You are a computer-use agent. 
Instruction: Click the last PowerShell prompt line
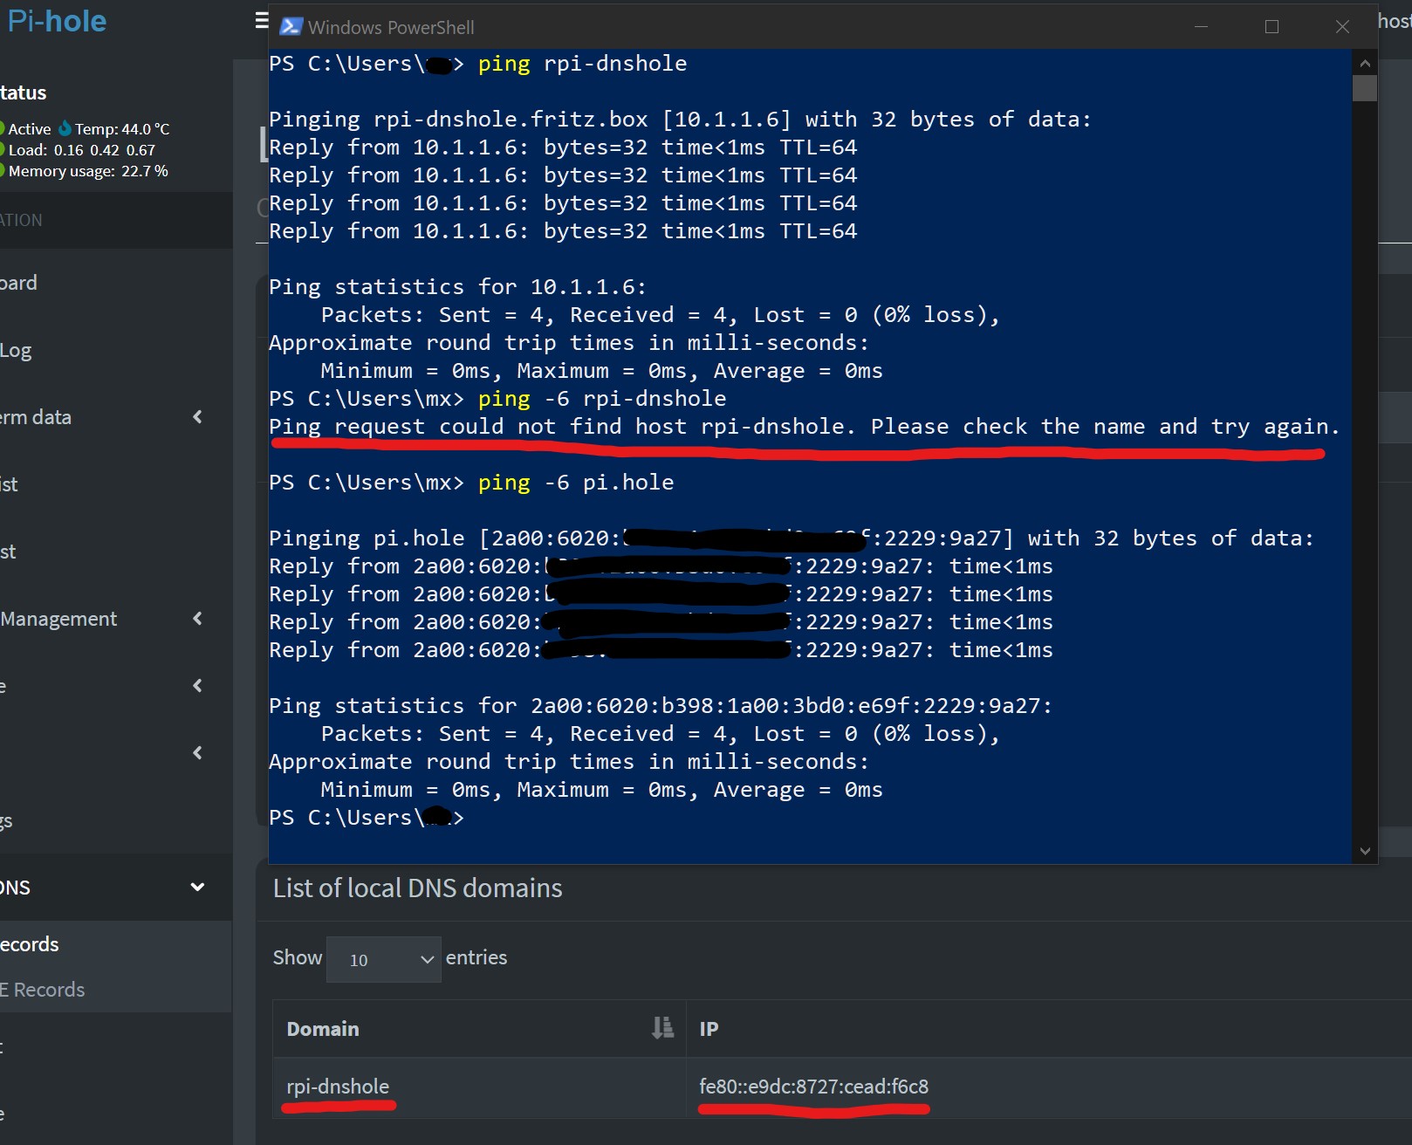[367, 818]
